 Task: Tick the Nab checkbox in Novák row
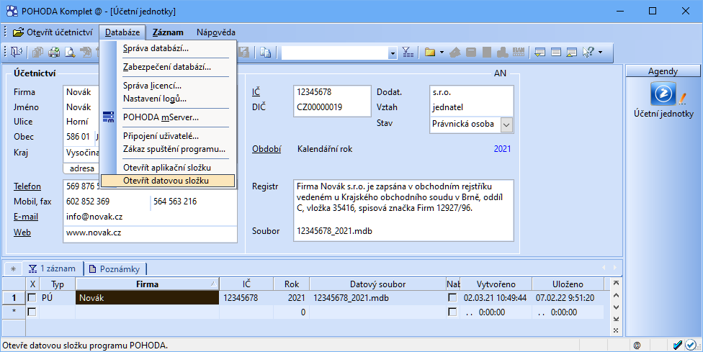[452, 297]
